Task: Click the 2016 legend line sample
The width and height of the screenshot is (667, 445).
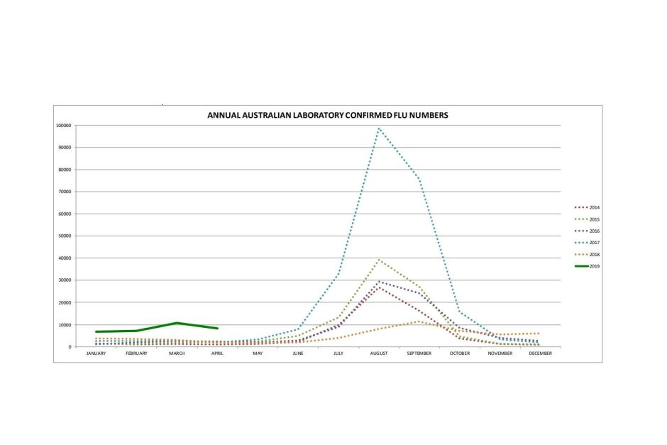Action: [580, 231]
